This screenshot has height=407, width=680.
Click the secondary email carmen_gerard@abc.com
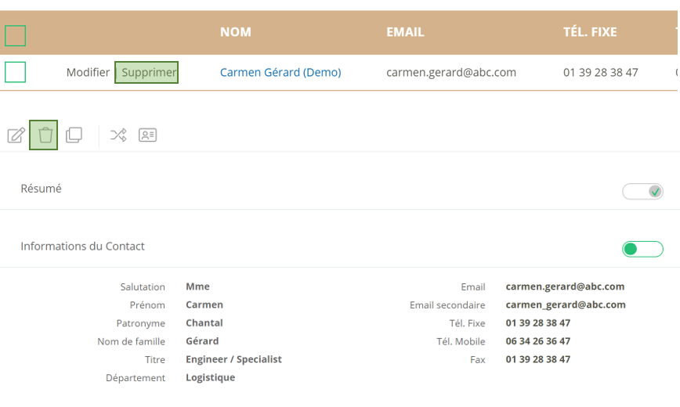click(566, 304)
